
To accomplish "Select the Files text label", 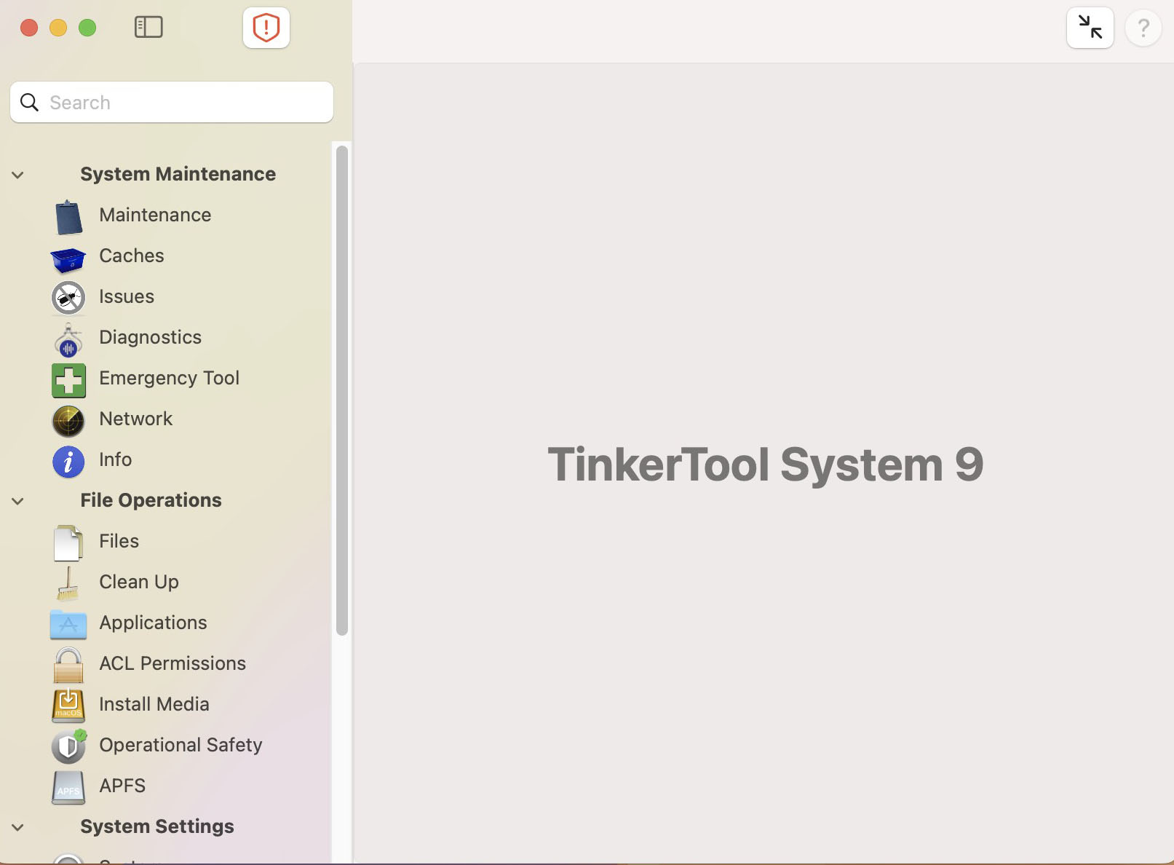I will coord(119,541).
